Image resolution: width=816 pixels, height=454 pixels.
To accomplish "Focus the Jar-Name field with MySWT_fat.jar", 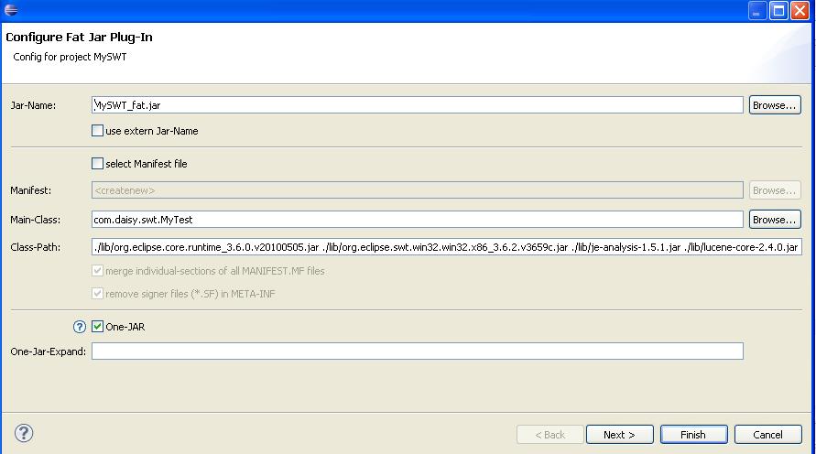I will tap(418, 105).
